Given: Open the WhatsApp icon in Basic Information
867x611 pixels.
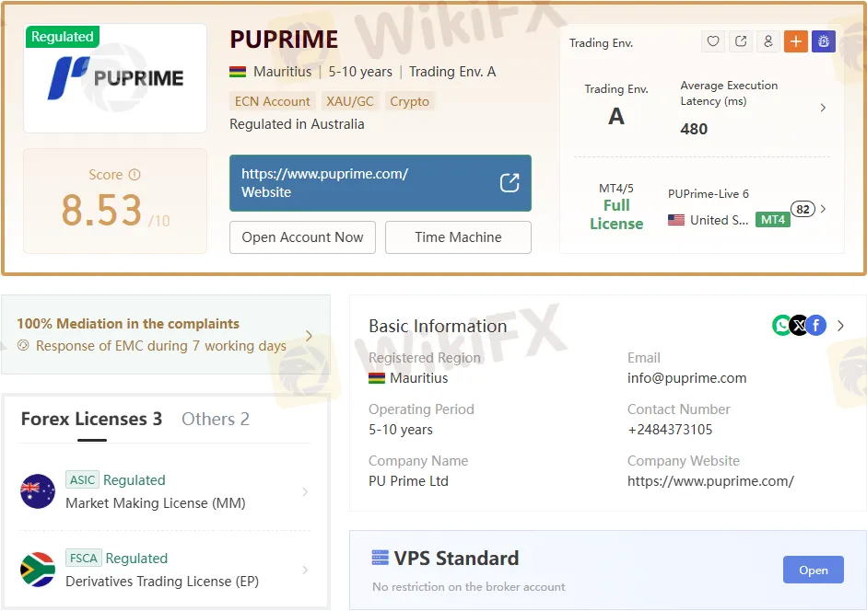Looking at the screenshot, I should click(781, 325).
